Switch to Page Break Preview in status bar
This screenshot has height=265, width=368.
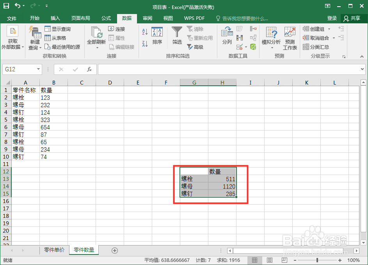(284, 260)
